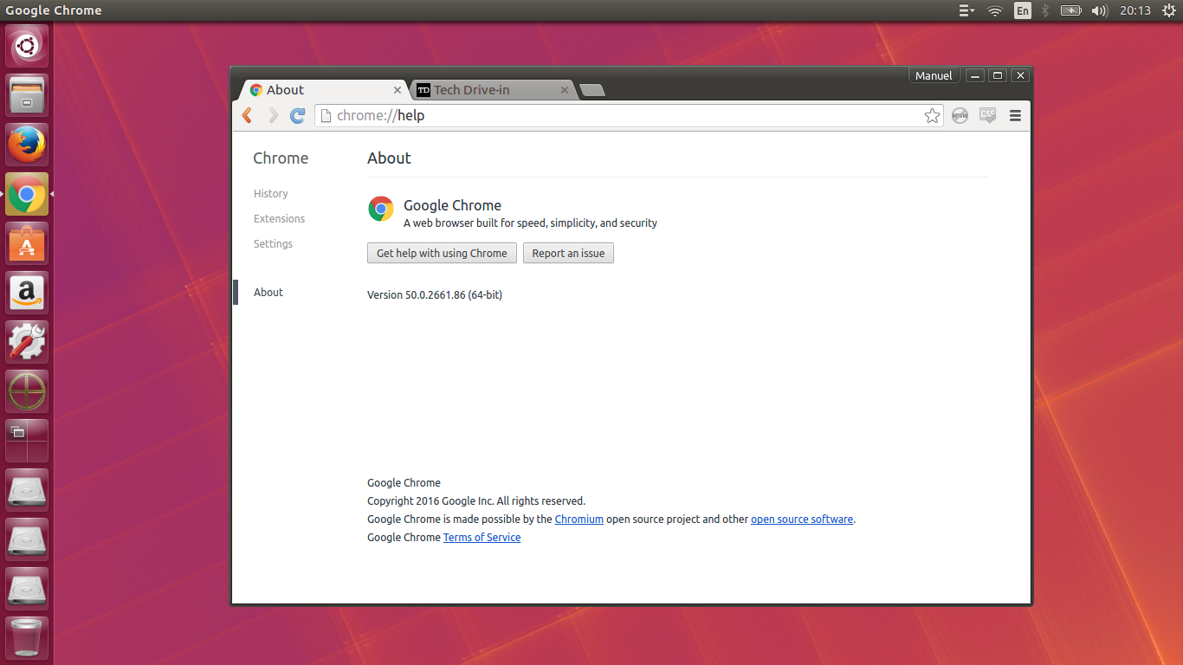Launch Firefox from the dock
This screenshot has height=665, width=1183.
click(26, 144)
